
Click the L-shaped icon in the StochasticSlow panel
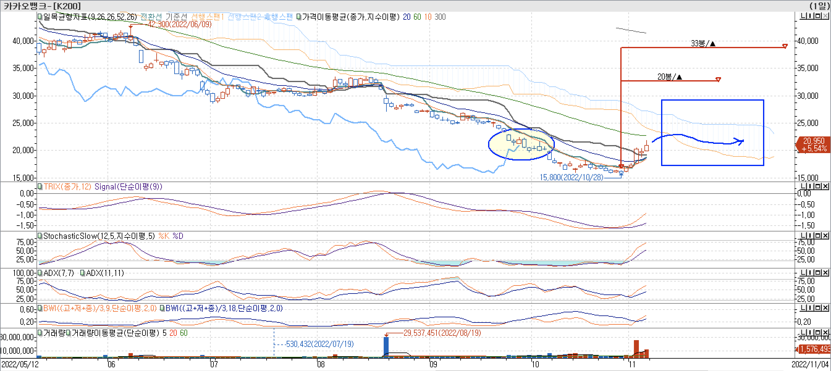[x=803, y=235]
